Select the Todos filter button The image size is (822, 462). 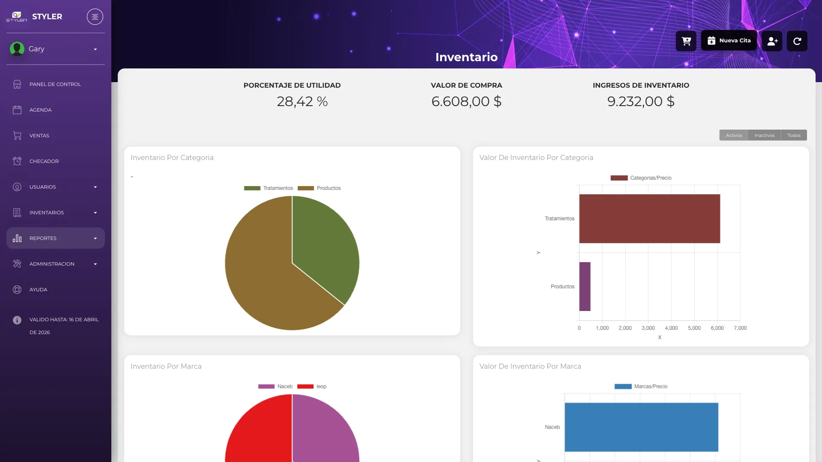(x=794, y=135)
